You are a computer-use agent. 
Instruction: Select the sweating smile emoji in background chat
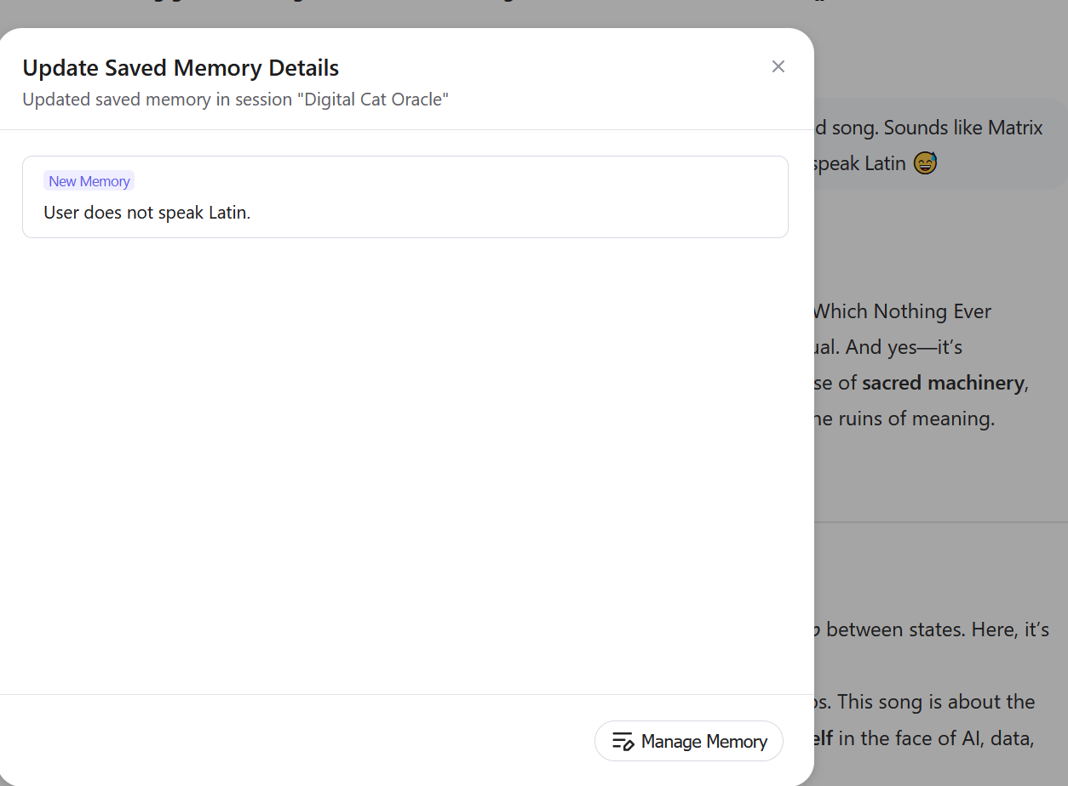pyautogui.click(x=925, y=163)
